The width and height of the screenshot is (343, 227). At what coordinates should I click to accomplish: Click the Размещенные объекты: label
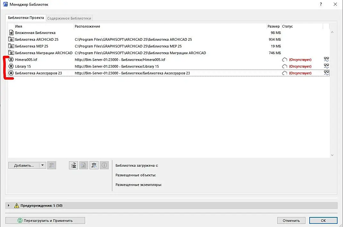[x=136, y=175]
